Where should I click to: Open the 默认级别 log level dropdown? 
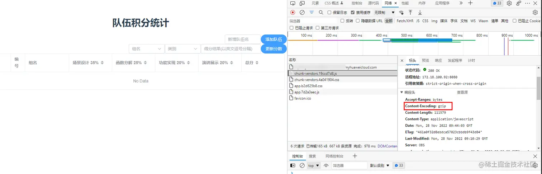click(x=380, y=165)
